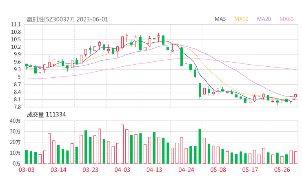The image size is (302, 179).
Task: Click the 11.1 price axis value
Action: pyautogui.click(x=16, y=24)
